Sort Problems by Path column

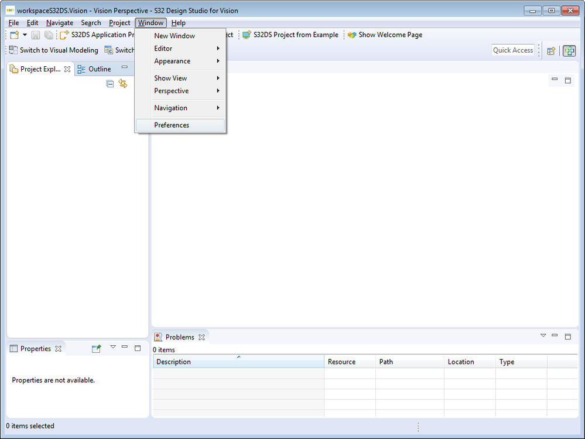(410, 362)
